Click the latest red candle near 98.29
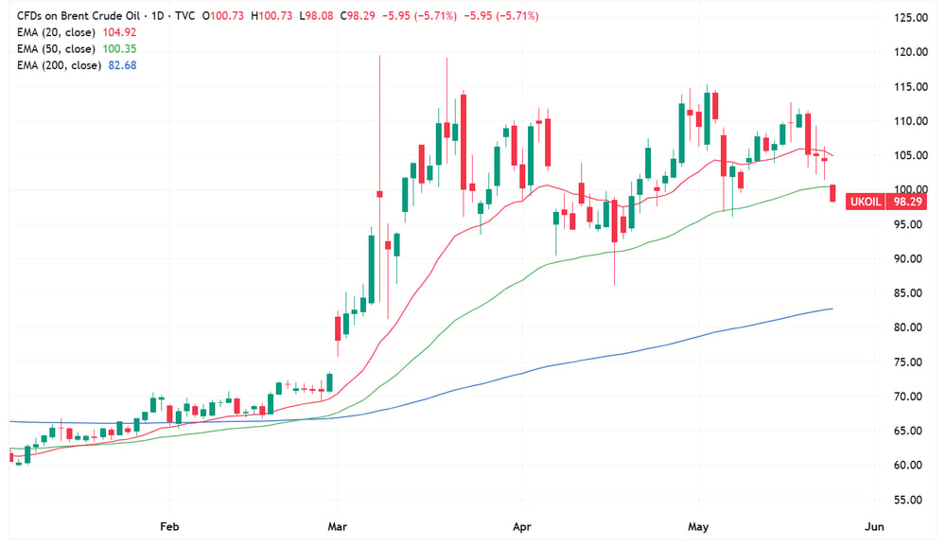The image size is (946, 547). [x=832, y=193]
